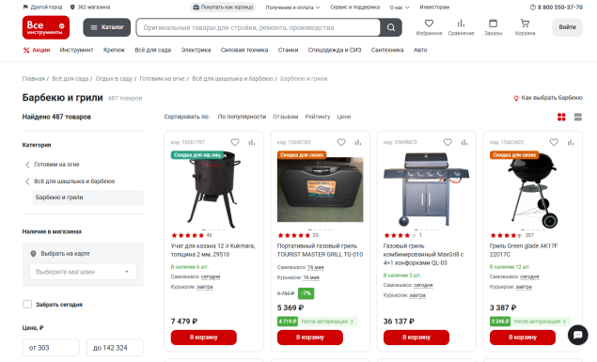Click the map pin near Выбрать на карте
The width and height of the screenshot is (597, 362).
(x=33, y=254)
